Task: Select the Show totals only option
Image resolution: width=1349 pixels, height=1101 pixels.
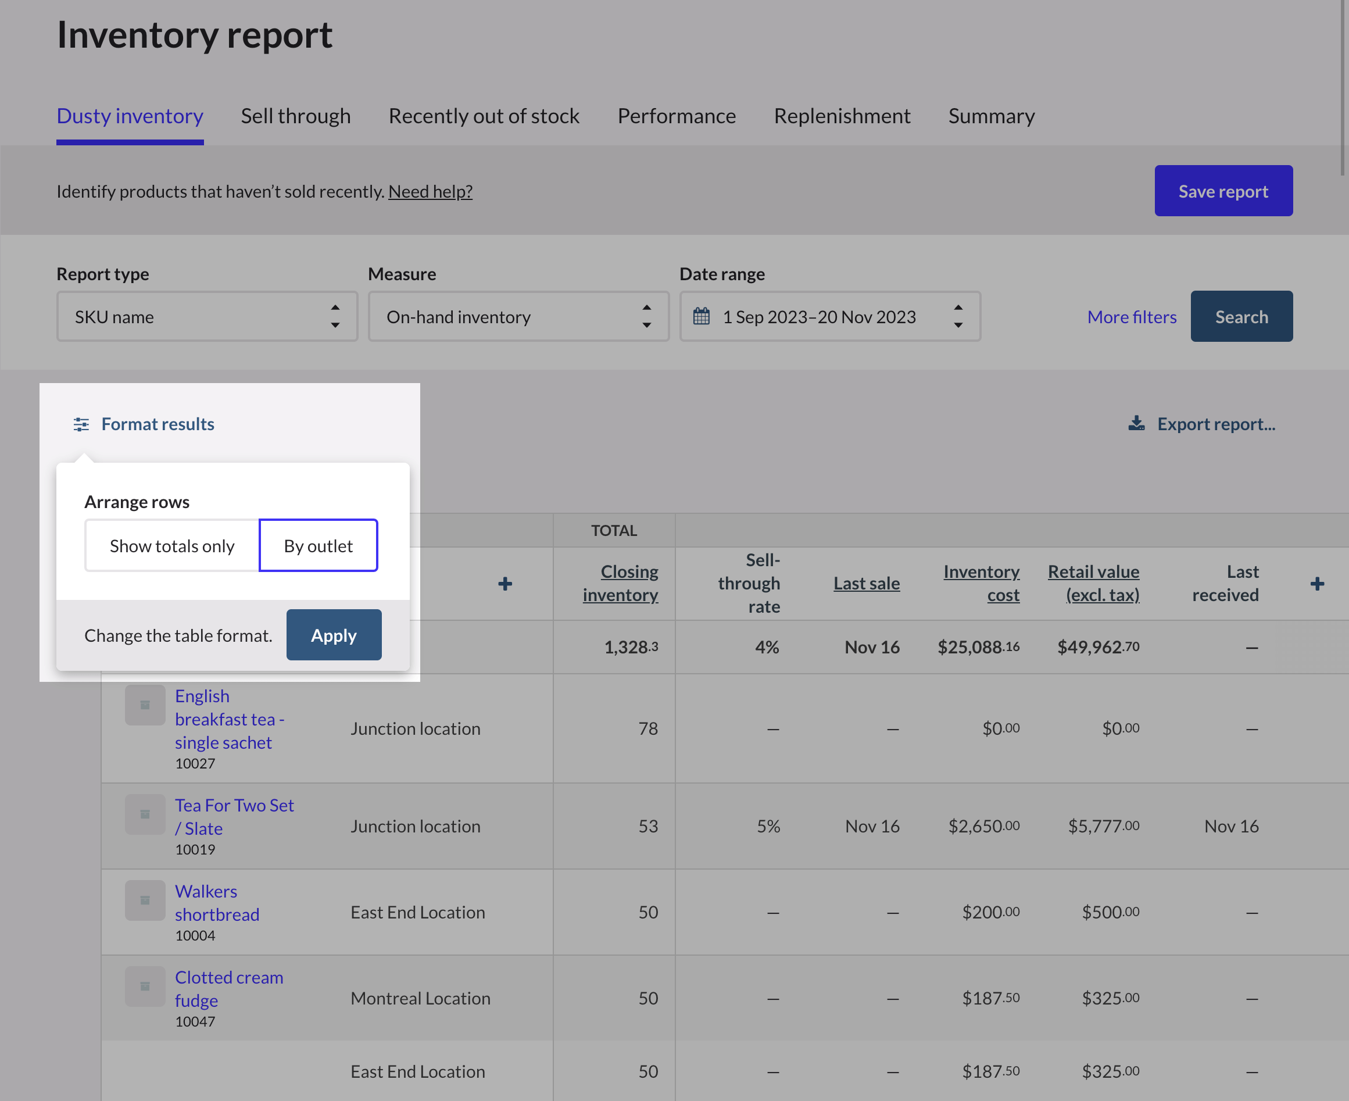Action: (172, 546)
